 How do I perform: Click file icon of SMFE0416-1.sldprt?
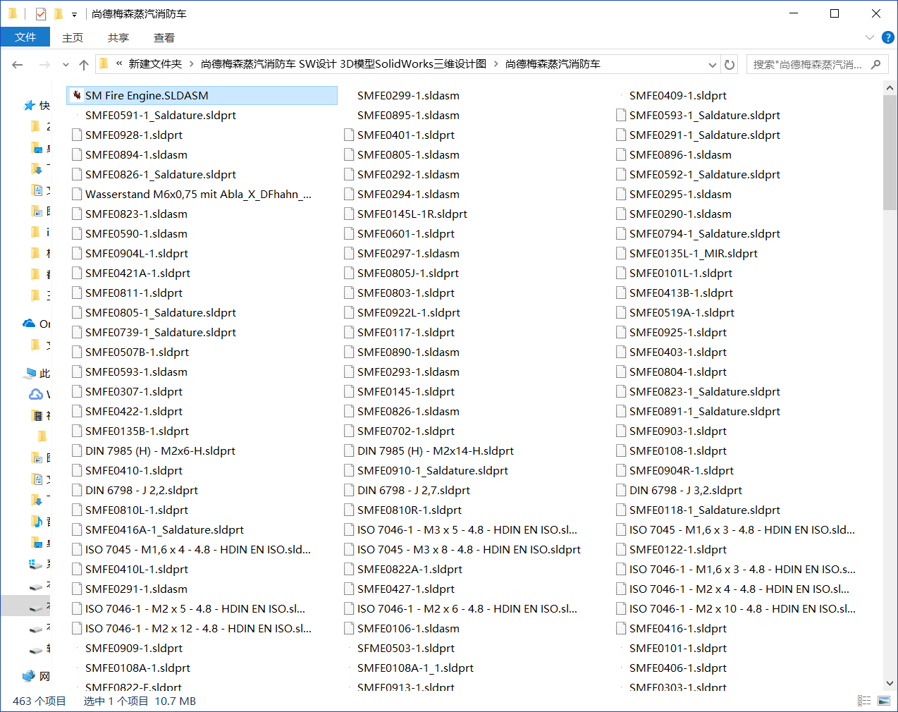point(621,628)
